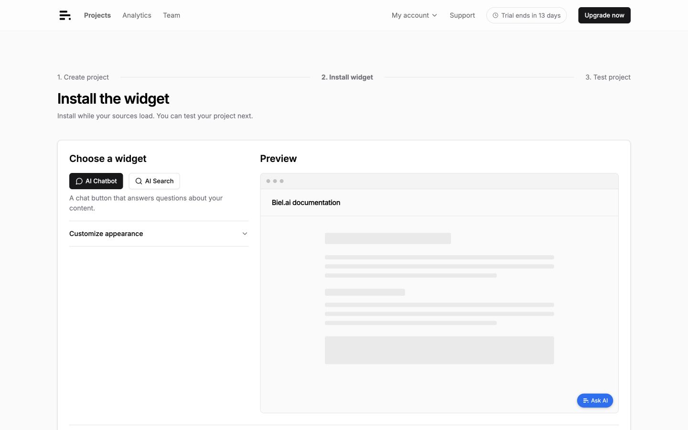Jump to step 3. Test project
688x430 pixels.
coord(608,77)
